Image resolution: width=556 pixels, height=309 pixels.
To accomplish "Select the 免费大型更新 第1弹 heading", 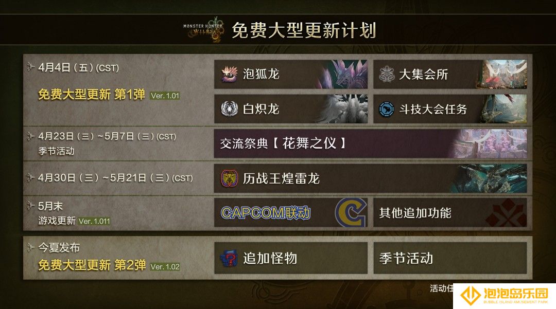I will pos(92,95).
